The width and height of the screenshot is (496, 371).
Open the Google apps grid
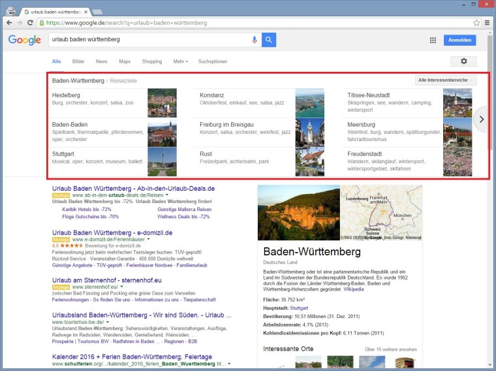(x=433, y=40)
